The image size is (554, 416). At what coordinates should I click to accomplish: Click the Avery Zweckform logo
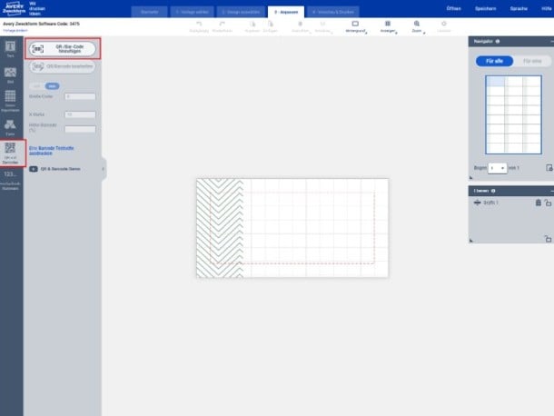[14, 8]
